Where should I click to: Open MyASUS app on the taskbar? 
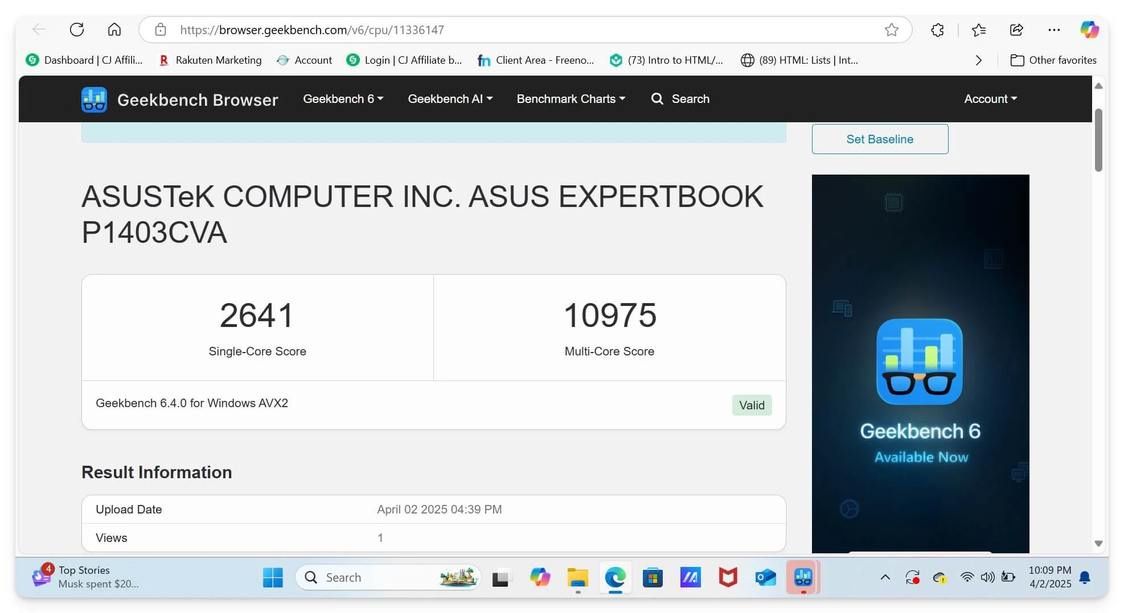pos(690,578)
